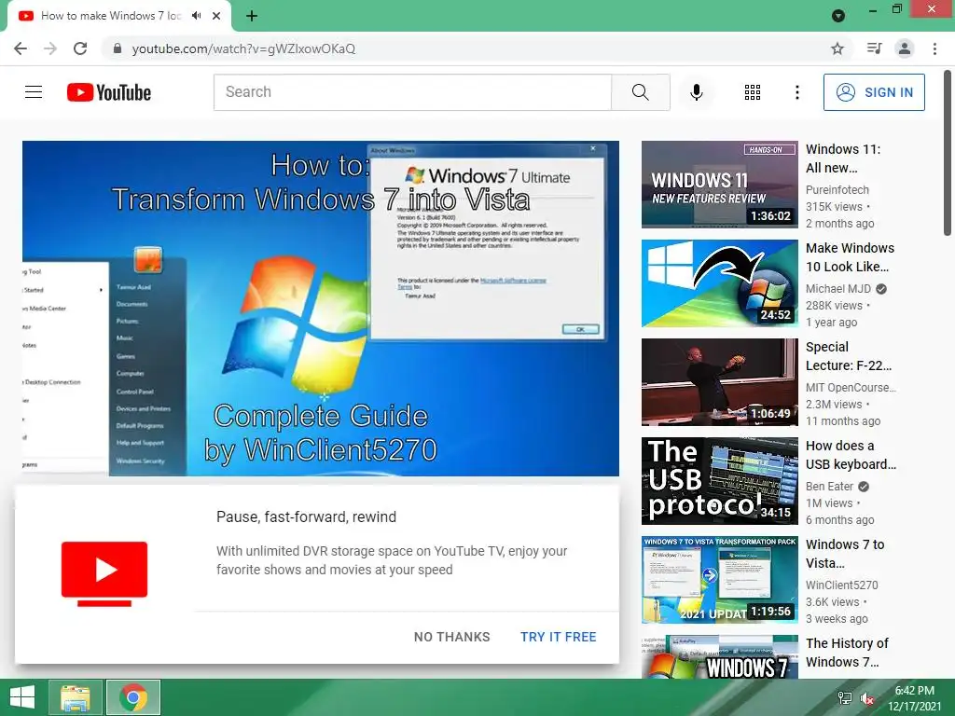View site info via padlock icon
955x716 pixels.
coord(118,48)
